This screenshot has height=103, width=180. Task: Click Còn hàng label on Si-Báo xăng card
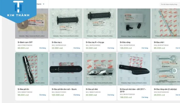145,48
